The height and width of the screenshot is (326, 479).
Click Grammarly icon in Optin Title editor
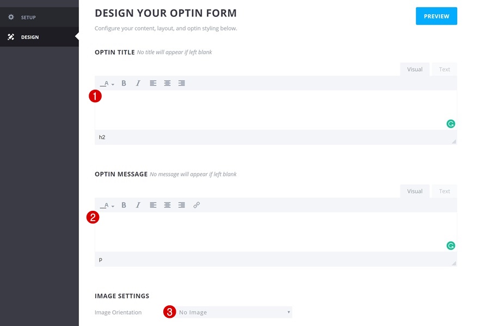451,124
